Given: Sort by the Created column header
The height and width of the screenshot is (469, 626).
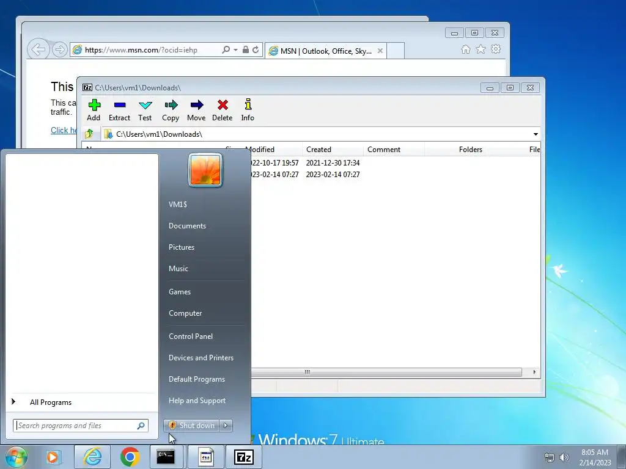Looking at the screenshot, I should click(x=332, y=150).
